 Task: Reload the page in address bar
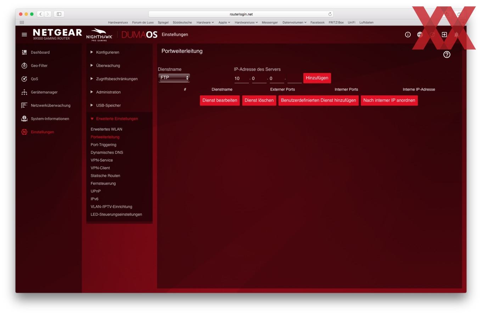click(330, 14)
